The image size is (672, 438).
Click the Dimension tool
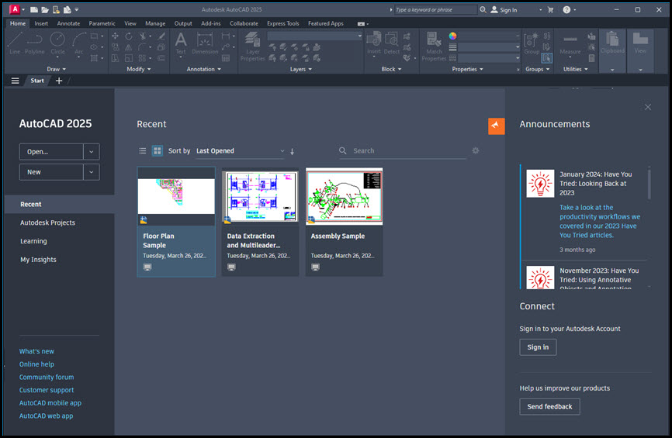click(x=205, y=43)
